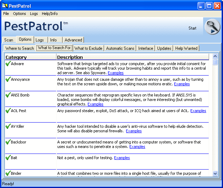Click the Ready! status bar text
Screen dimensions: 223x188
coord(8,184)
